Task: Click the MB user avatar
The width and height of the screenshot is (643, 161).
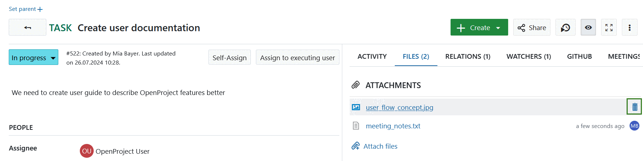Action: [x=634, y=126]
